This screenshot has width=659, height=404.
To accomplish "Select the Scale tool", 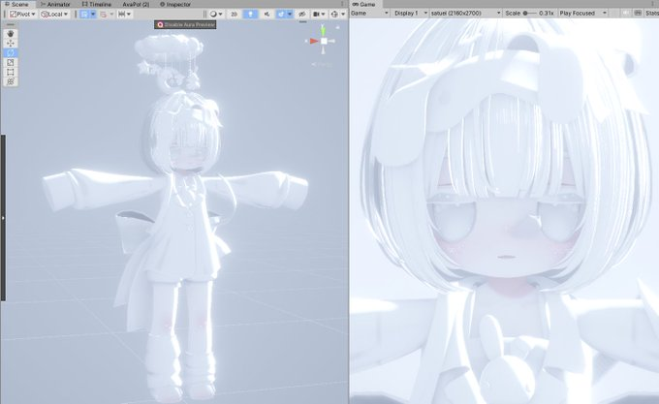I will click(11, 63).
